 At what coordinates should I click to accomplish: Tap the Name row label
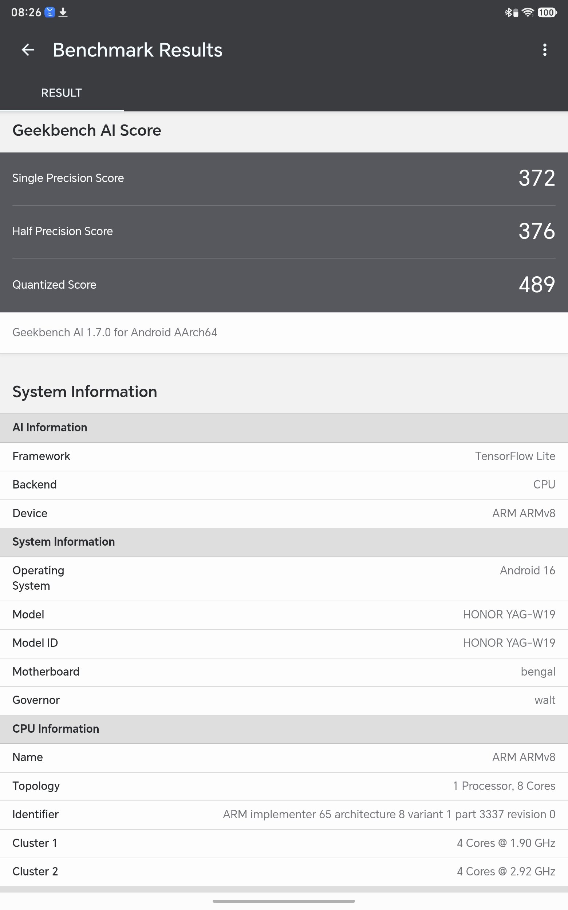tap(27, 757)
